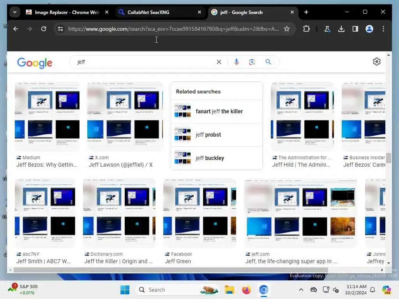Bookmark this page with the star

tap(287, 29)
